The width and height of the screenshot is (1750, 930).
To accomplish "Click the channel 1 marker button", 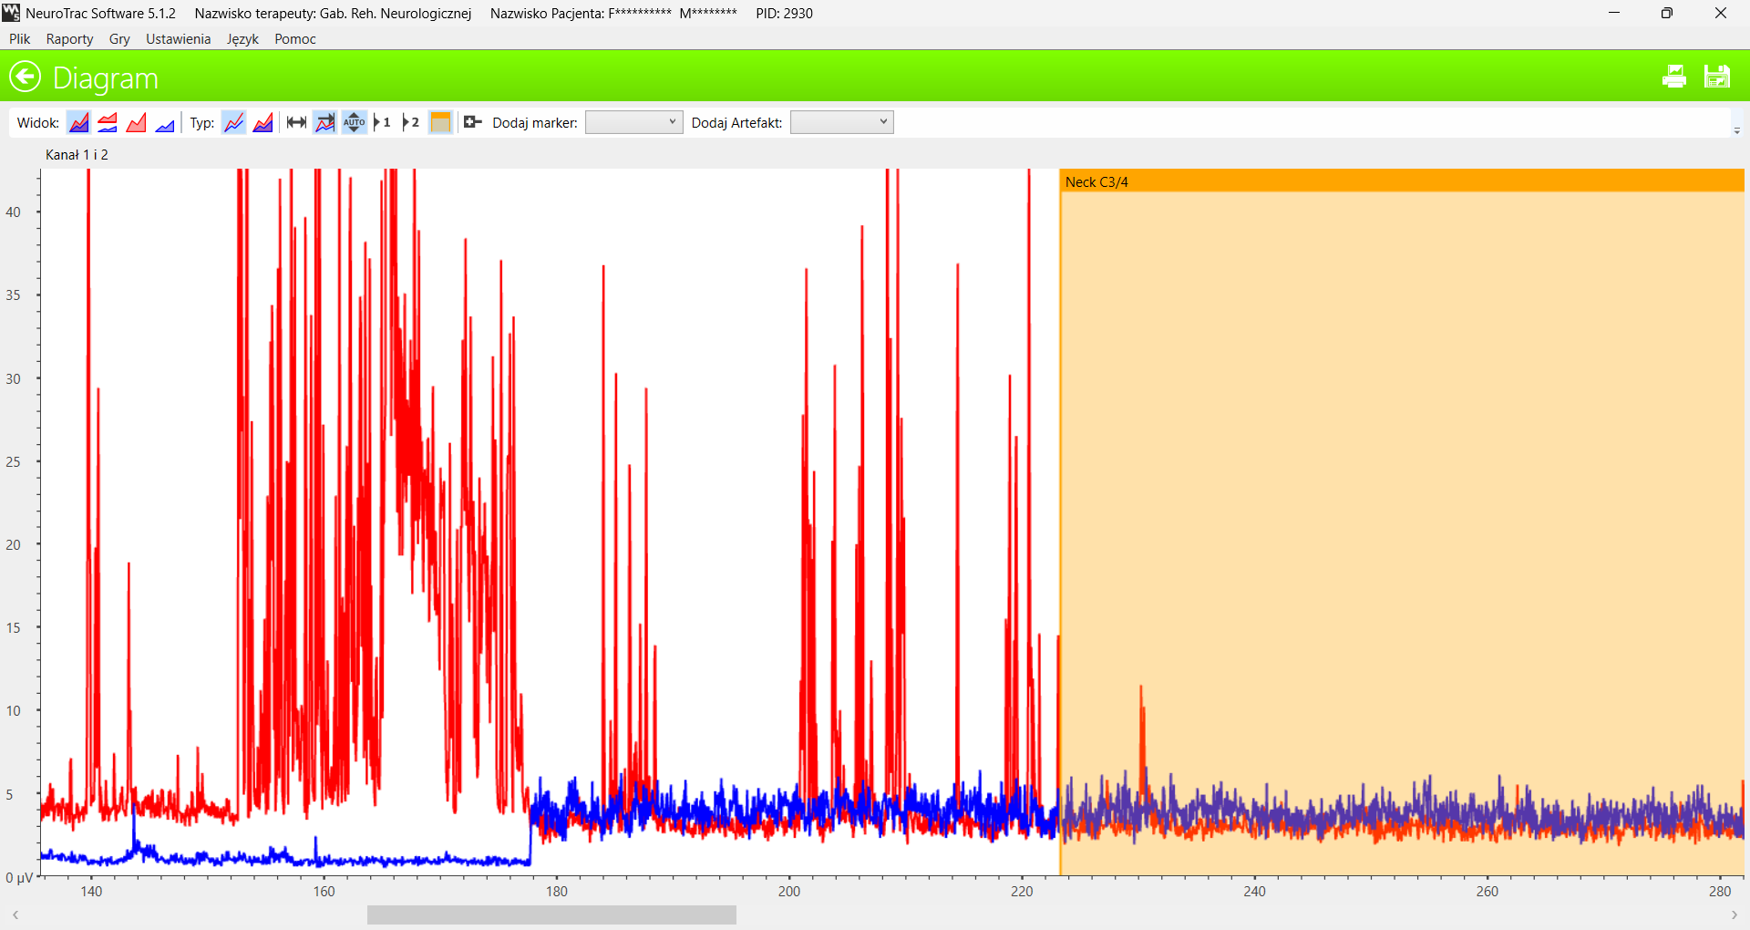I will (383, 123).
